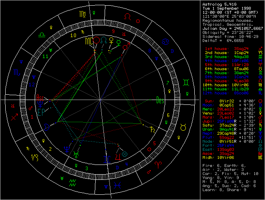Select the blue Cancer glyph on the outer ring
Viewport: 265px width, 200px height.
pos(164,41)
